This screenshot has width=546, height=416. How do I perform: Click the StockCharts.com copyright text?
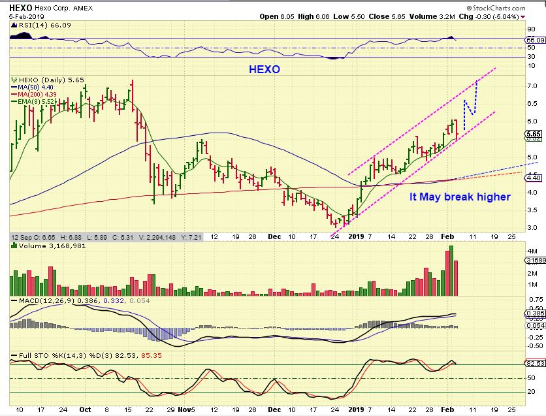[x=496, y=8]
